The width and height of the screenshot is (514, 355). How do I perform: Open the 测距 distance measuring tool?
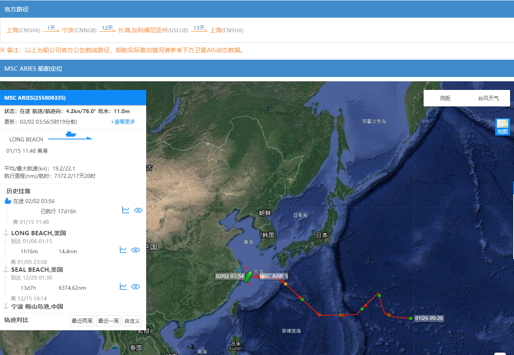445,98
